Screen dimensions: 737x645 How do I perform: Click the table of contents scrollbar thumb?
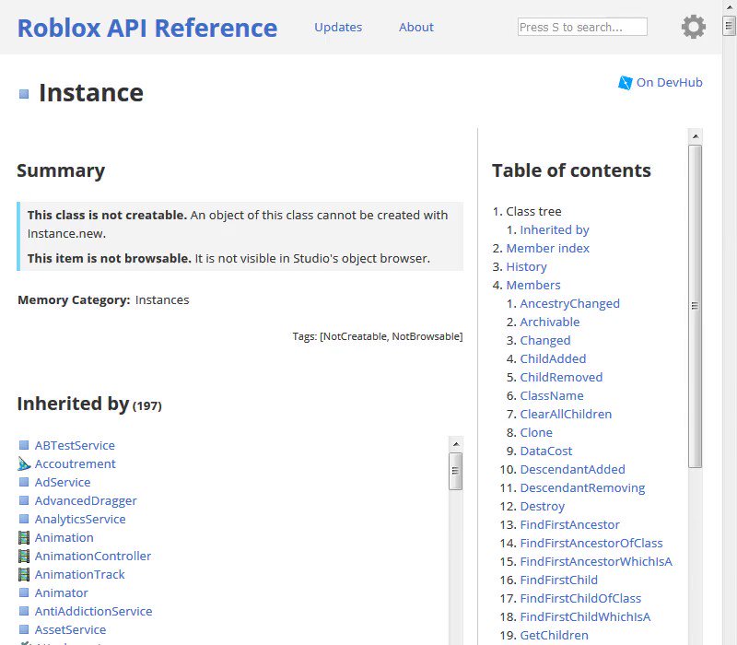[x=696, y=306]
